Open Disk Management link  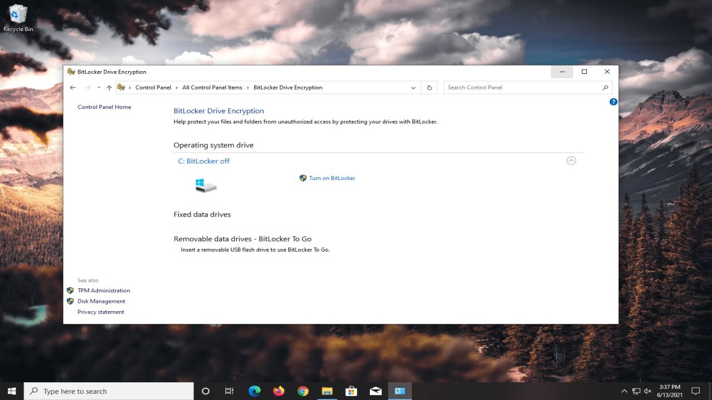[x=101, y=301]
